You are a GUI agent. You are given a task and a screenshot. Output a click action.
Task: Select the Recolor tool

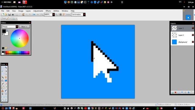pos(6,90)
